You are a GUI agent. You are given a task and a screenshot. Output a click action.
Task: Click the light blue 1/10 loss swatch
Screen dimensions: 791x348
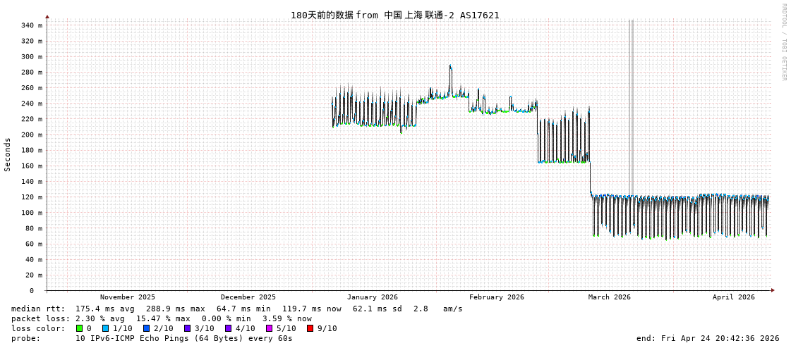point(105,328)
